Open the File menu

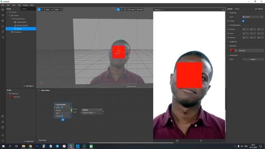(3, 5)
